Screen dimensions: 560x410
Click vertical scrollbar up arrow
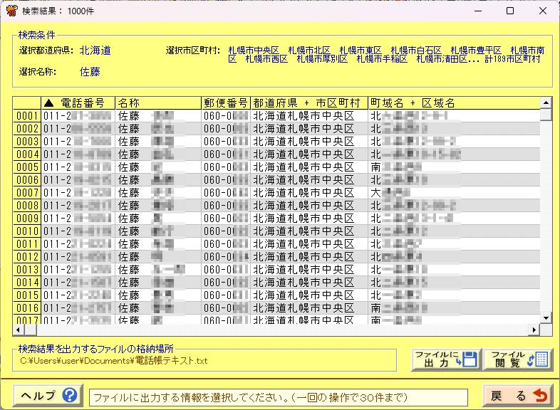pyautogui.click(x=546, y=102)
